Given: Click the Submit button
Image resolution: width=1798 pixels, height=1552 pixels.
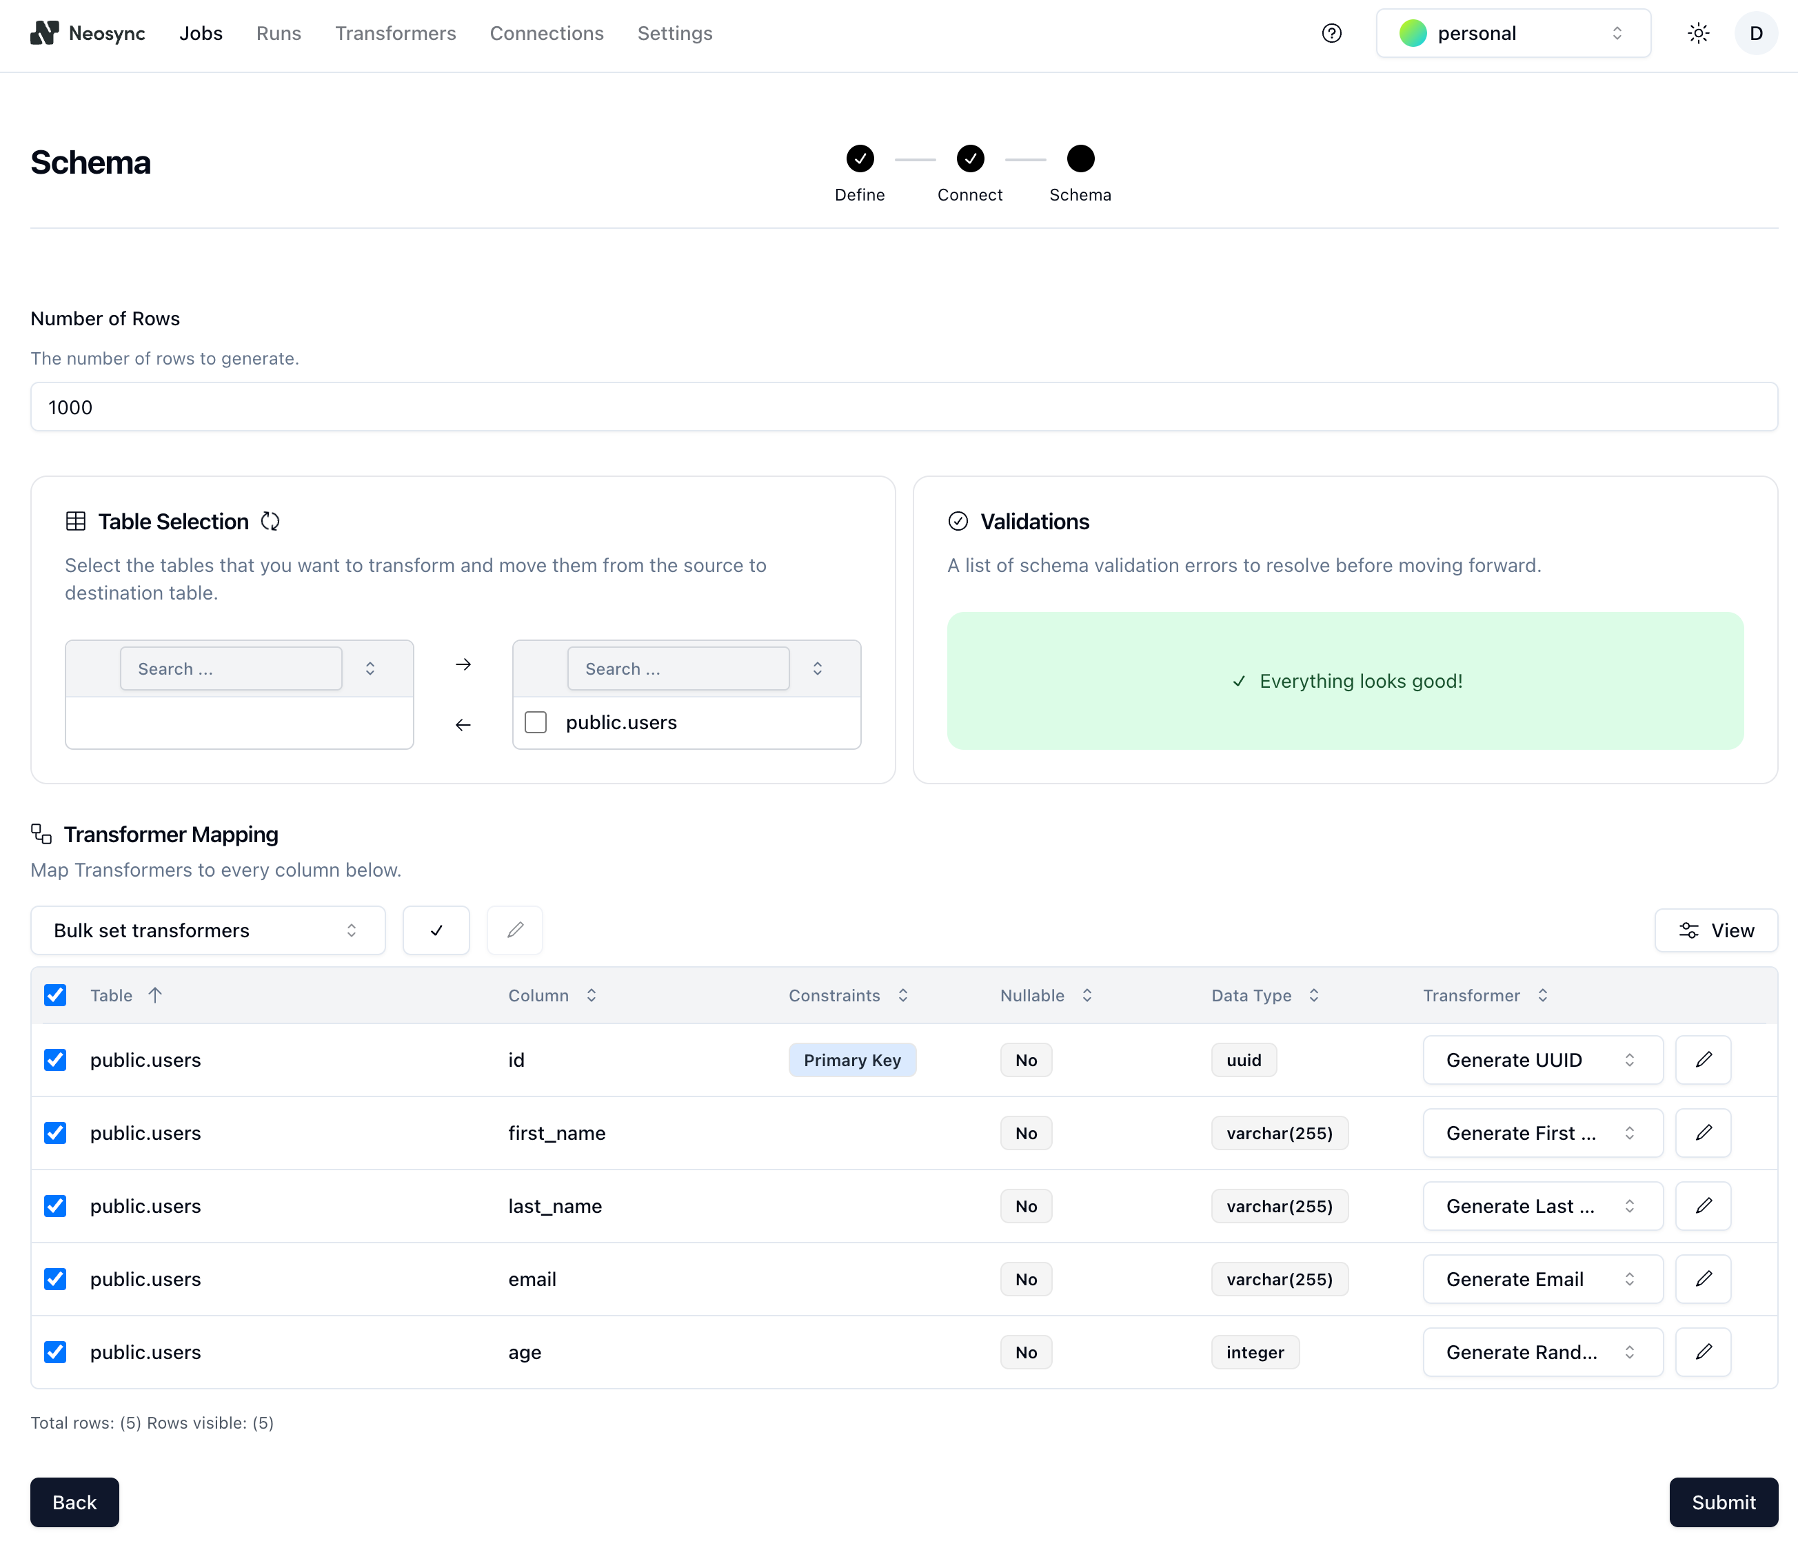Looking at the screenshot, I should (x=1722, y=1502).
